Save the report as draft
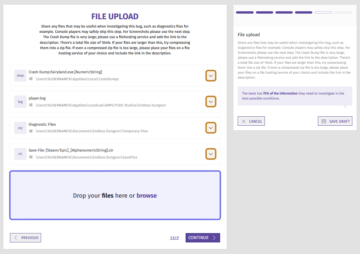This screenshot has width=360, height=254. (x=335, y=121)
